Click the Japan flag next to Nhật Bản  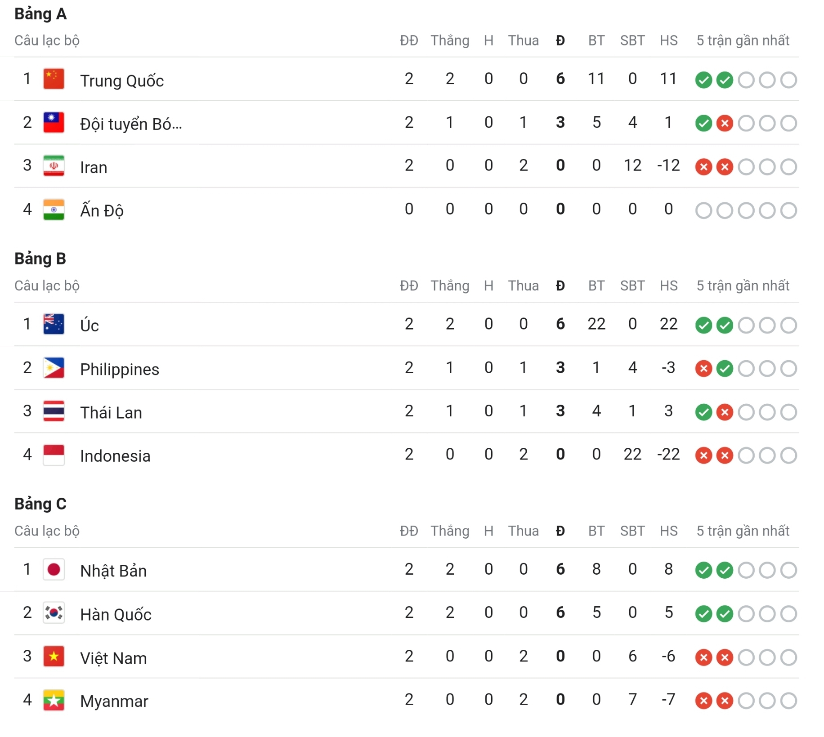point(54,570)
